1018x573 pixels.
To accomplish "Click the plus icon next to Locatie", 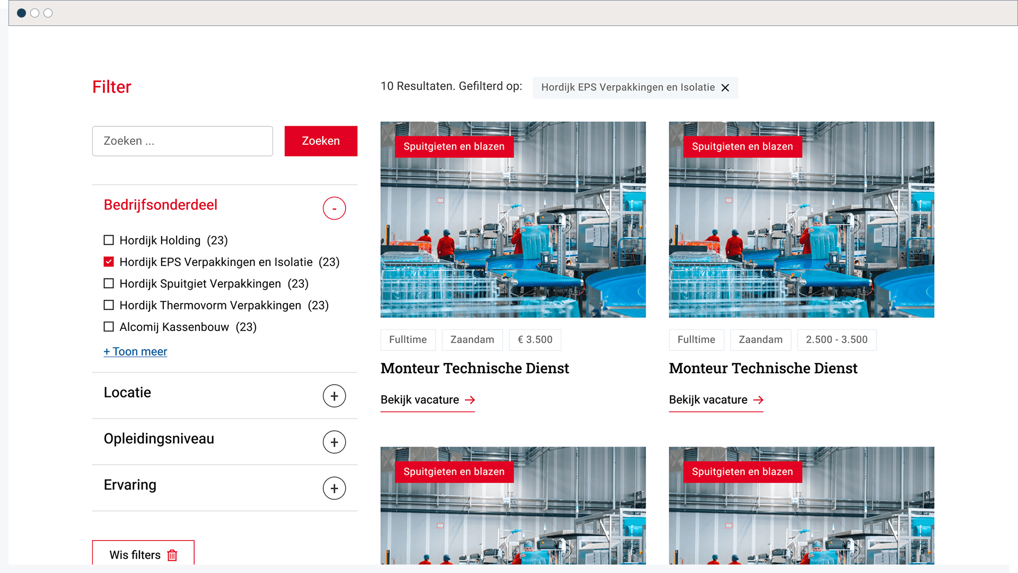I will tap(334, 396).
